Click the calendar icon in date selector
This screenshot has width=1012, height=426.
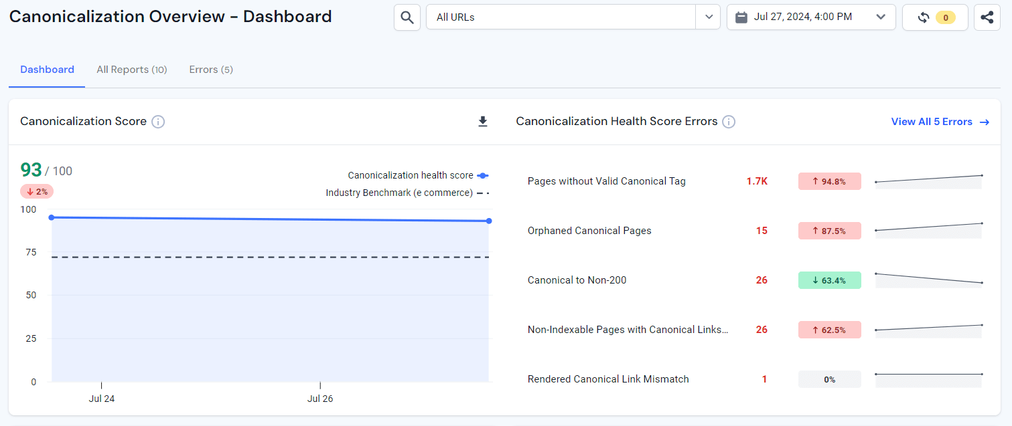point(741,17)
